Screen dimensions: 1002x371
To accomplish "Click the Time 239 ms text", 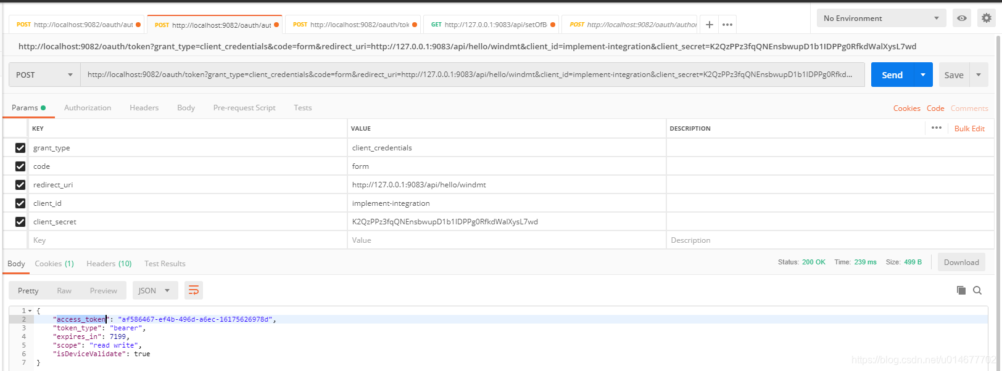I will coord(855,262).
